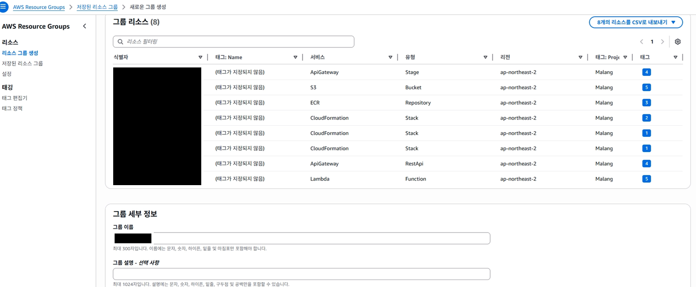
Task: Open 태그 정책 in the sidebar
Action: pos(12,108)
